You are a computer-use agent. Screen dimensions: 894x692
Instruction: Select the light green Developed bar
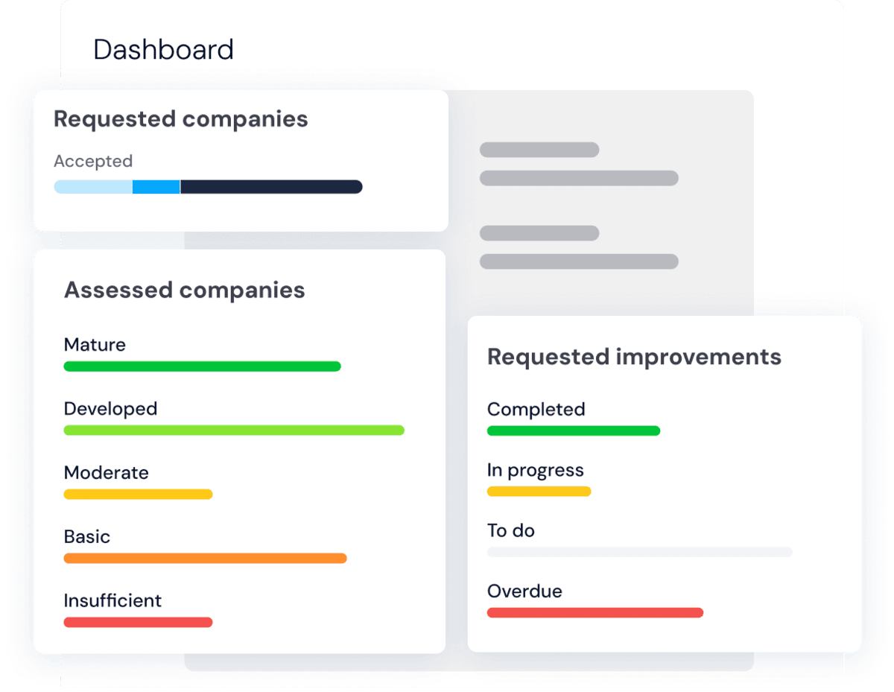click(234, 431)
